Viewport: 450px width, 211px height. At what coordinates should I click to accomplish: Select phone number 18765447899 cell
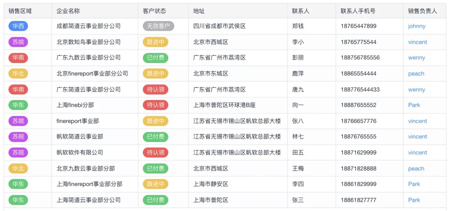click(358, 26)
